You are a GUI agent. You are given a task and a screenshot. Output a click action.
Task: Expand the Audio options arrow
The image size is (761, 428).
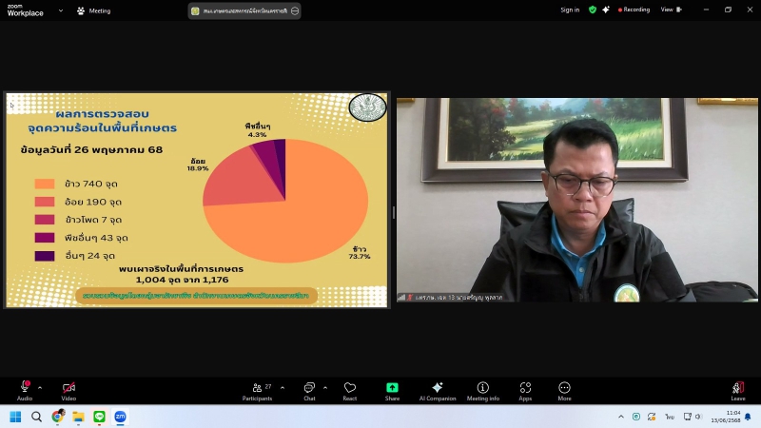tap(40, 388)
